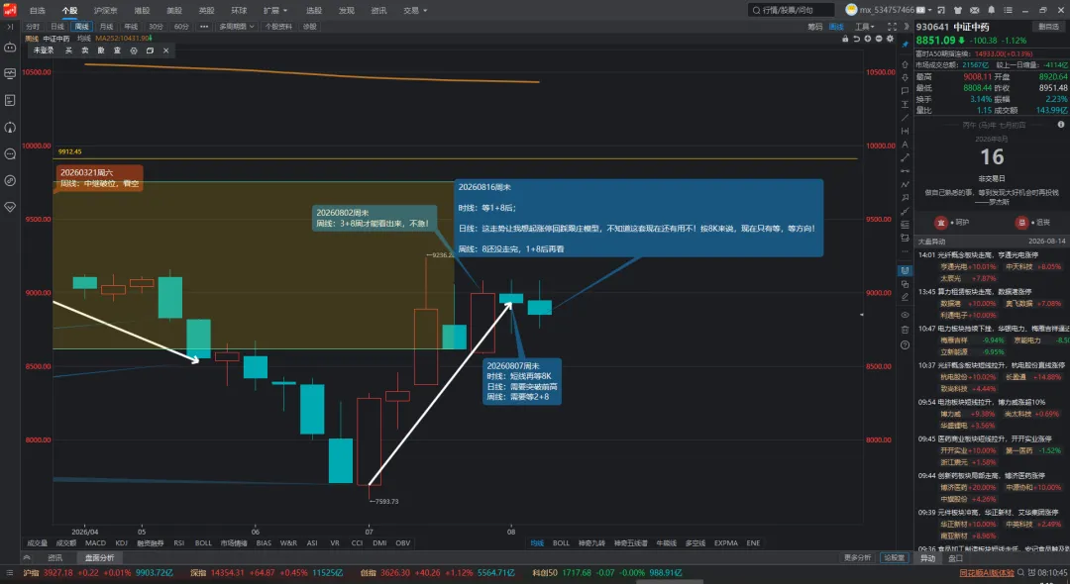
Task: Open the AI robot assistant in left sidebar
Action: [x=10, y=47]
